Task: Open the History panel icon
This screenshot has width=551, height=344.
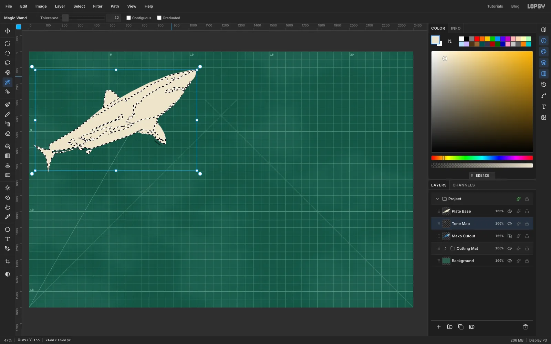Action: coord(544,85)
